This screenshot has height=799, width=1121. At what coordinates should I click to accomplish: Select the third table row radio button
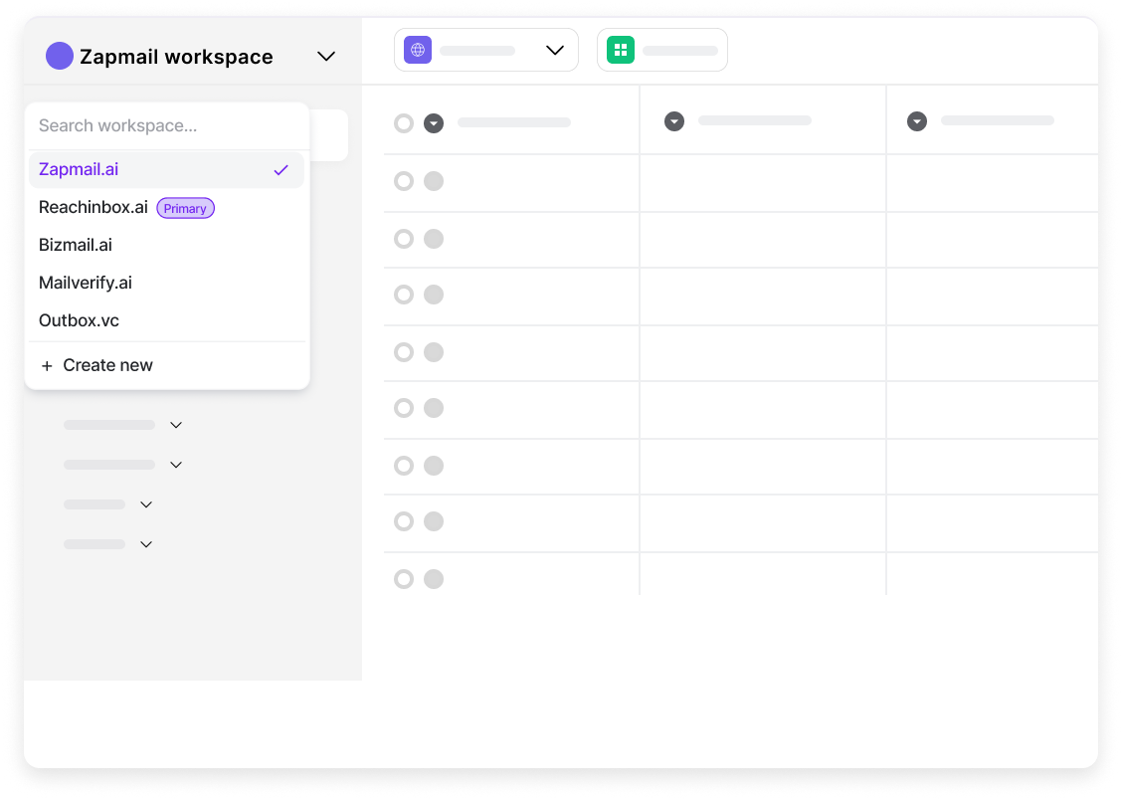pos(404,295)
